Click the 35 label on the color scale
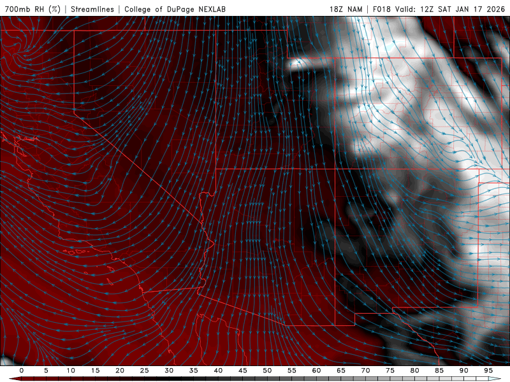 [x=193, y=371]
